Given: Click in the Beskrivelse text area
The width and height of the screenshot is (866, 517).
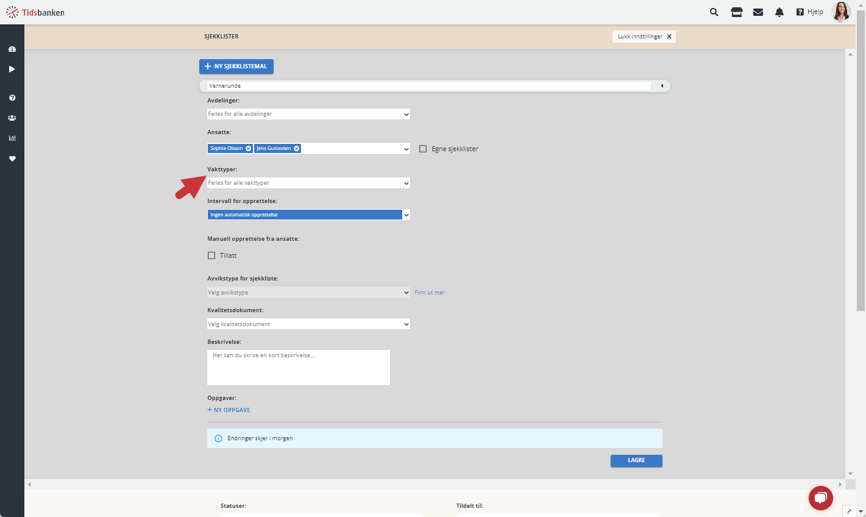Looking at the screenshot, I should 299,368.
